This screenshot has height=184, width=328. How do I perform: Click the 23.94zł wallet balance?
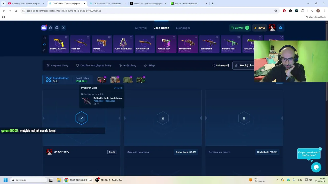coord(237,28)
